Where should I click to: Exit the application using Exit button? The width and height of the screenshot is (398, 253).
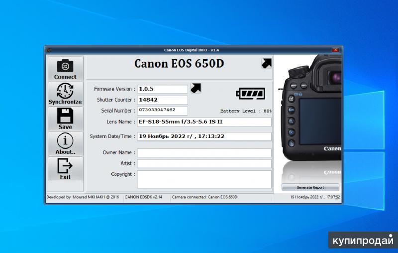click(65, 169)
